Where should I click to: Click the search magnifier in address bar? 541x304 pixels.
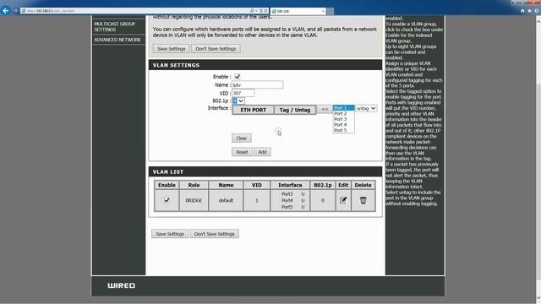coord(252,11)
